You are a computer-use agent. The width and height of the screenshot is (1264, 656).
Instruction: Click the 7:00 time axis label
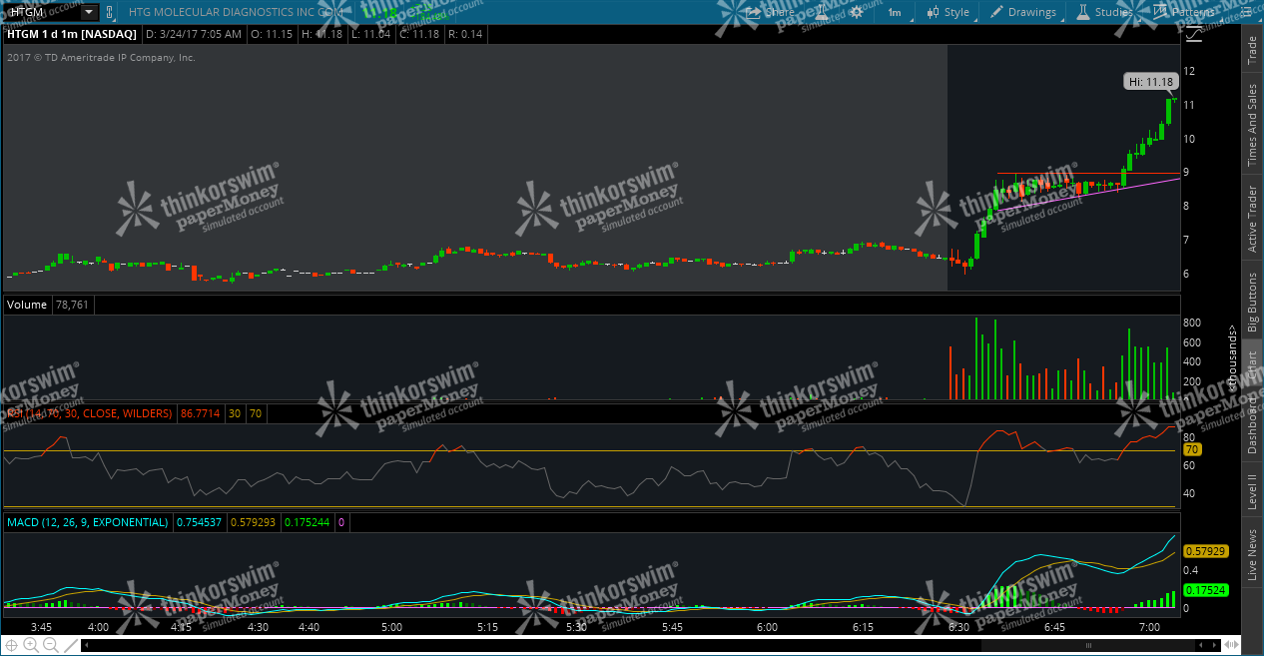tap(1149, 627)
